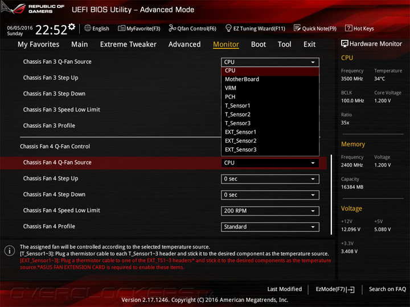The height and width of the screenshot is (307, 410).
Task: Open Chassis Fan 4 Q-Fan Source dropdown
Action: 270,163
